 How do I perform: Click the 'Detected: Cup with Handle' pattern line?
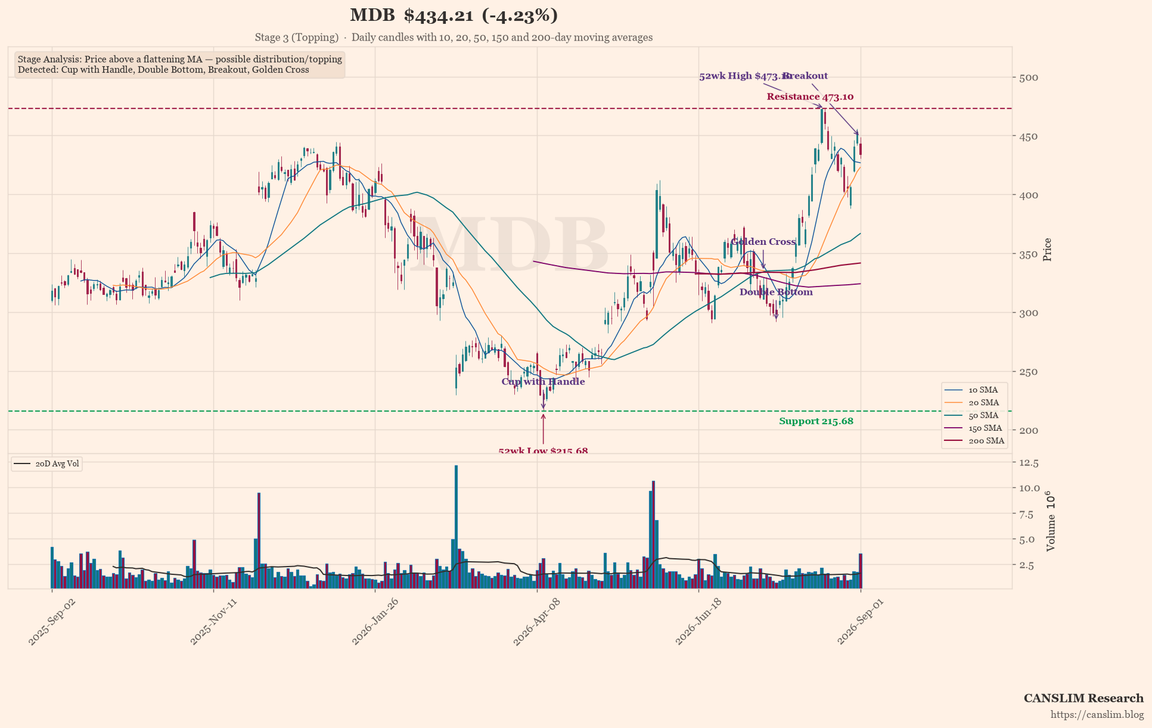(163, 70)
